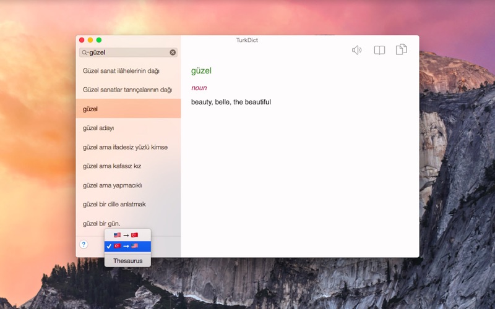Copy the definition with the copy icon
This screenshot has height=309, width=495.
point(401,49)
